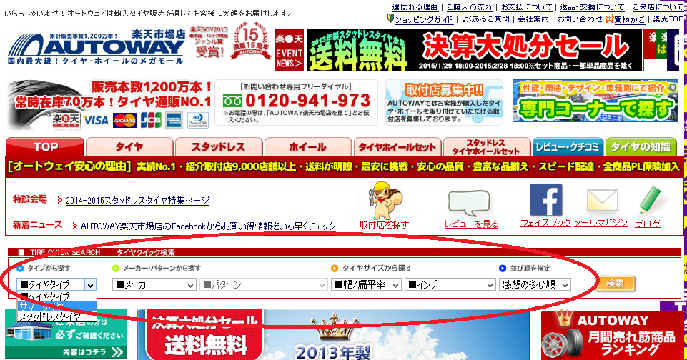Click the free dial phone icon
Image resolution: width=687 pixels, height=360 pixels.
click(x=232, y=101)
